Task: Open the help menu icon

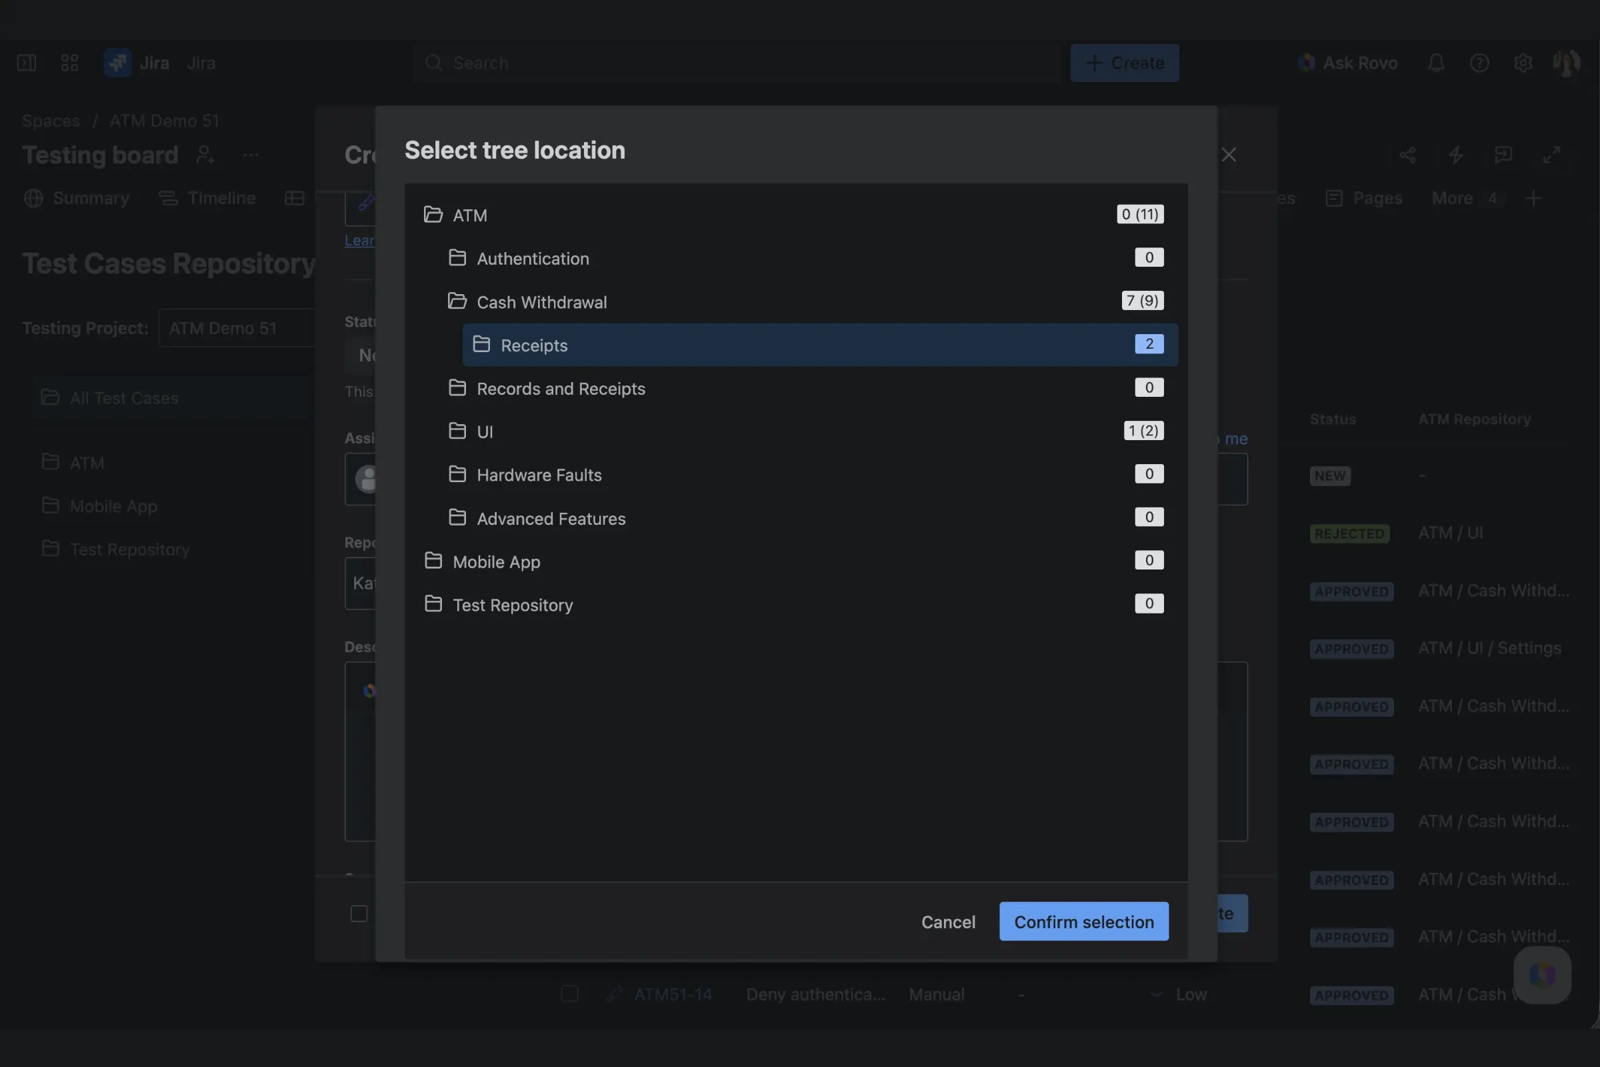Action: pyautogui.click(x=1479, y=63)
